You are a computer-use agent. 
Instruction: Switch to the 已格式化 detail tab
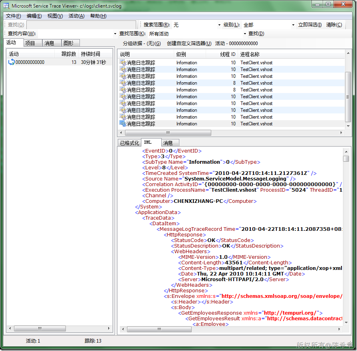click(129, 143)
